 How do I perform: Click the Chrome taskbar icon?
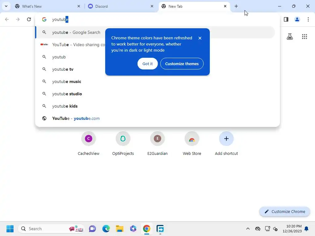(x=147, y=229)
